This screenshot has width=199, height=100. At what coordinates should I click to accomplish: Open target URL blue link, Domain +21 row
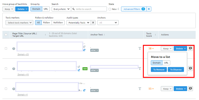pyautogui.click(x=84, y=50)
